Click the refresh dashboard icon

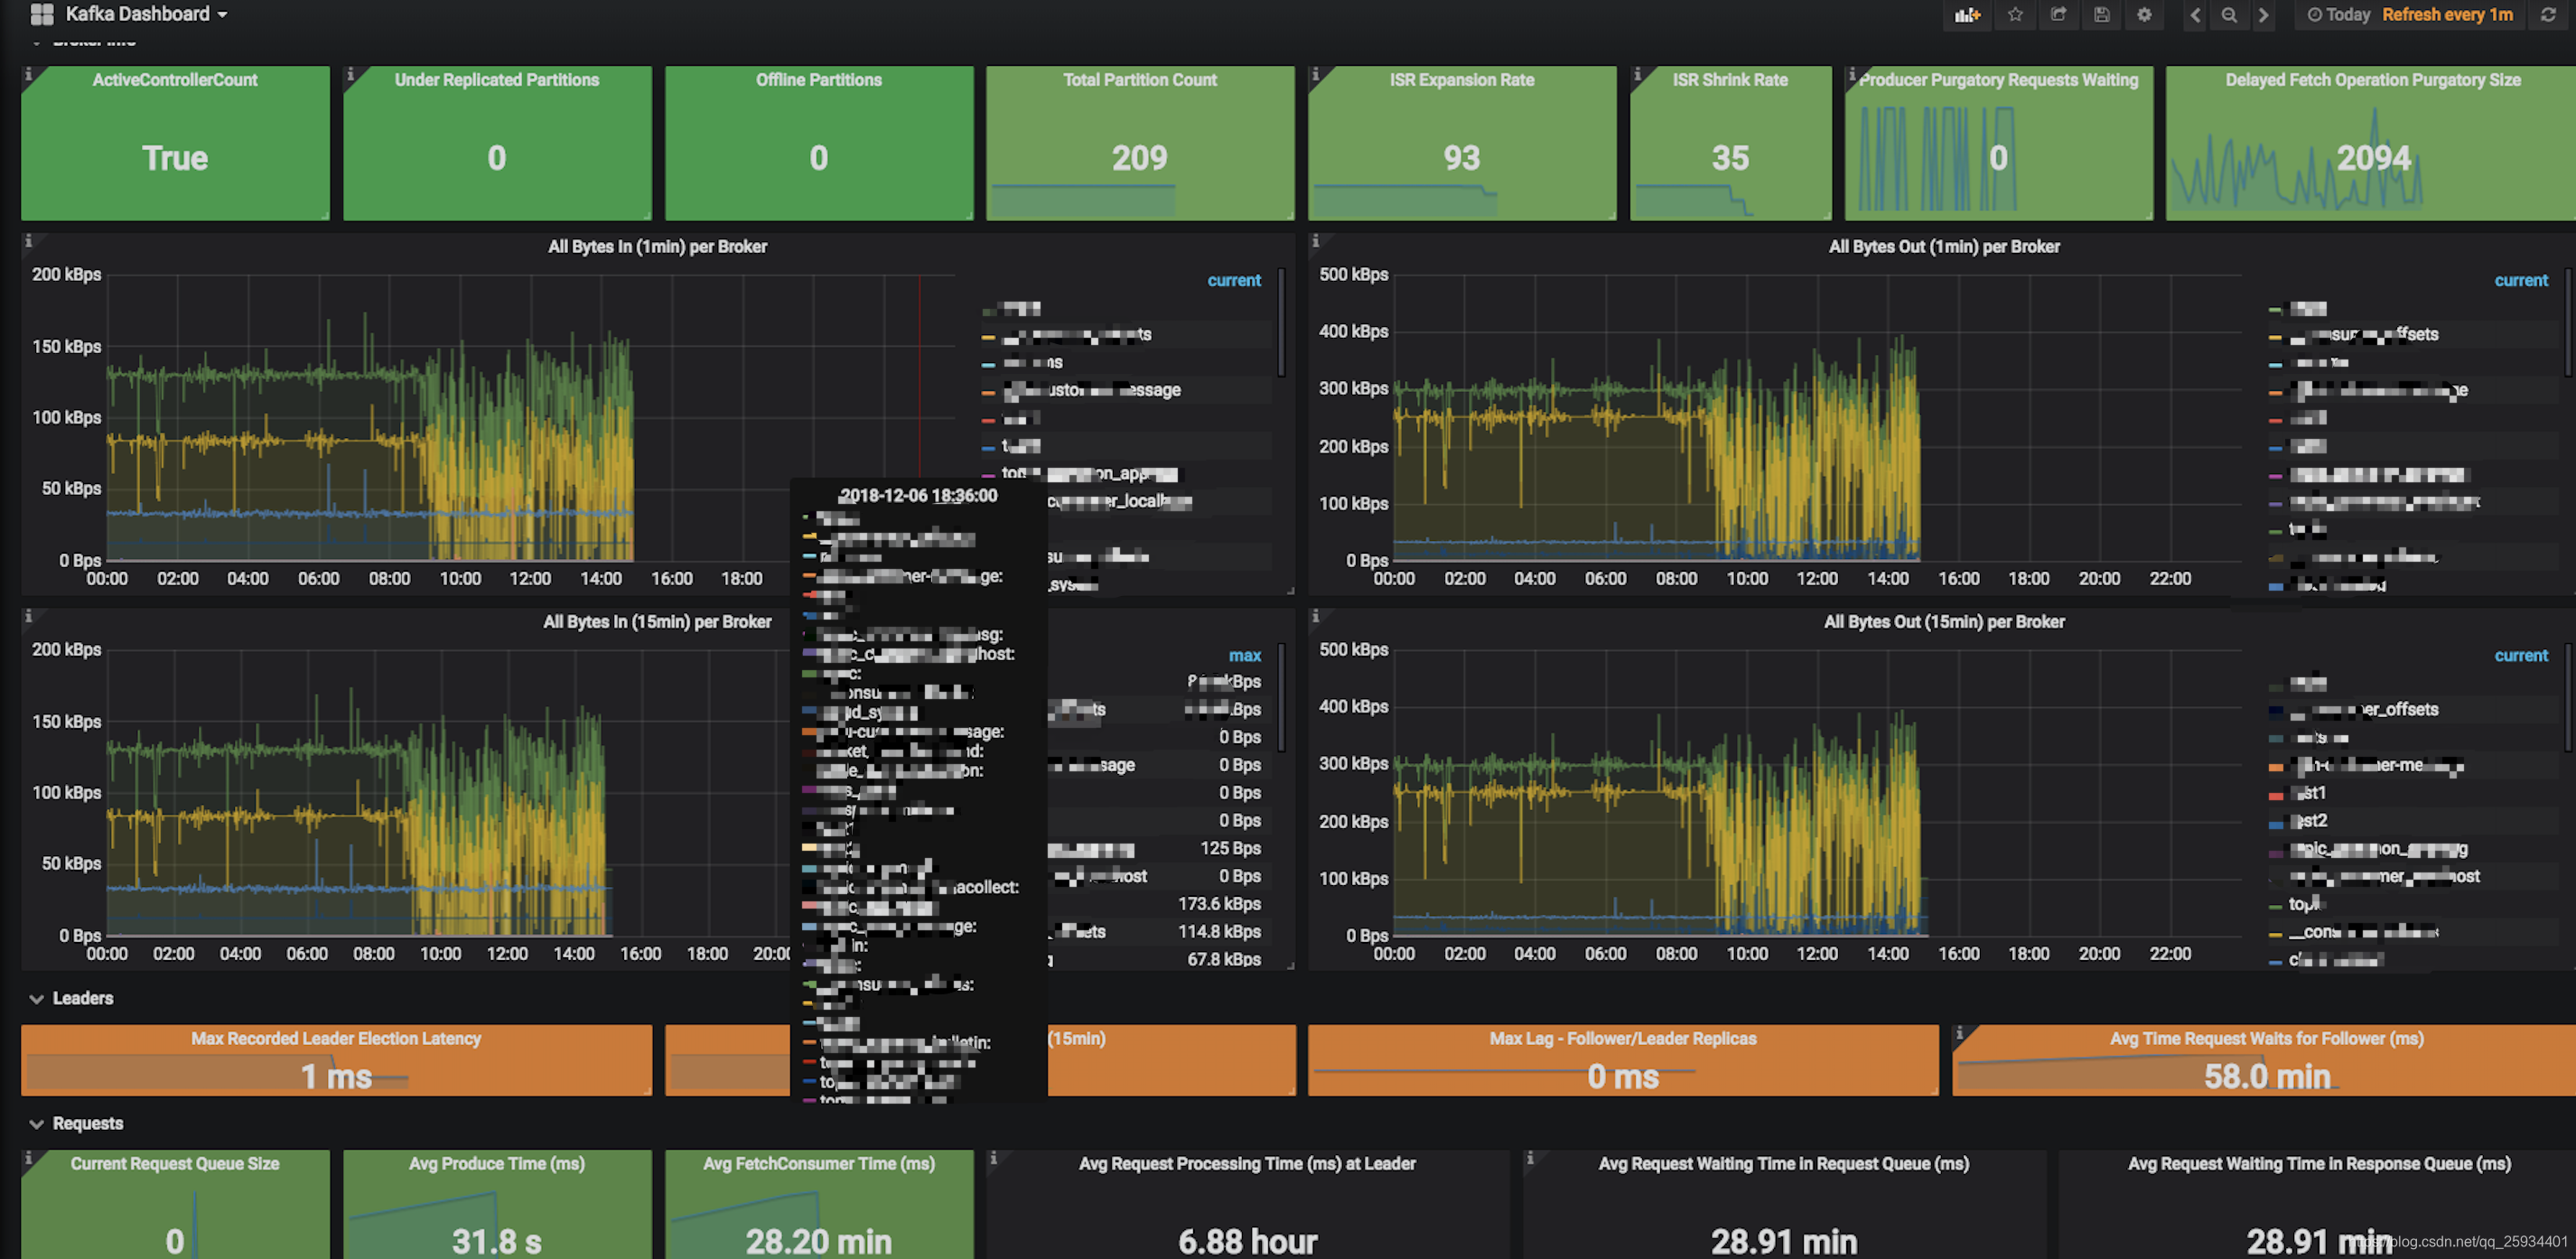tap(2547, 15)
